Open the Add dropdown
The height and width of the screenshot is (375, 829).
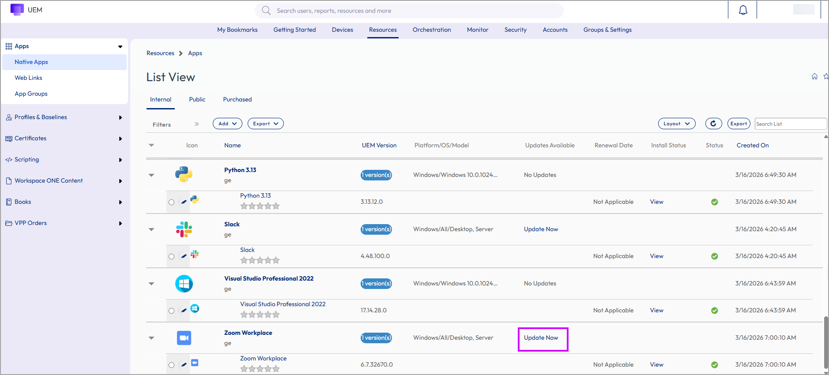coord(227,124)
